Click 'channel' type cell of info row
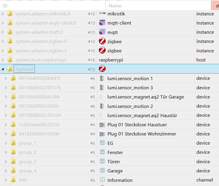 click(205, 180)
